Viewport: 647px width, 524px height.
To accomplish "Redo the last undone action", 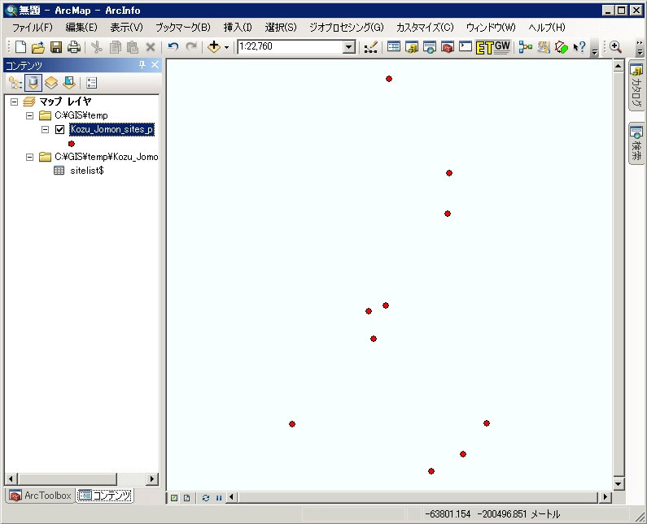I will (191, 47).
